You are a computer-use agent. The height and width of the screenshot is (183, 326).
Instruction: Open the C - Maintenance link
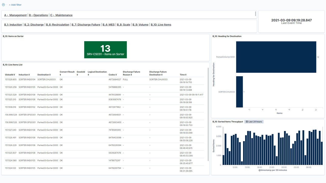(61, 15)
